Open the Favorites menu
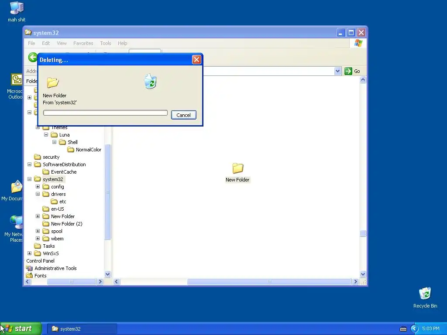Viewport: 447px width, 335px height. coord(83,43)
